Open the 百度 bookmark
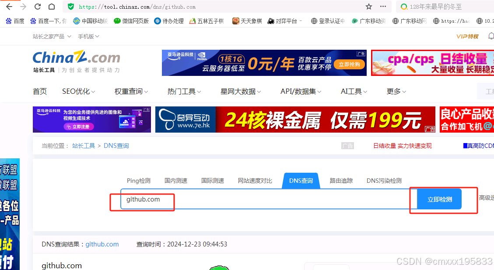The image size is (494, 270). 15,21
